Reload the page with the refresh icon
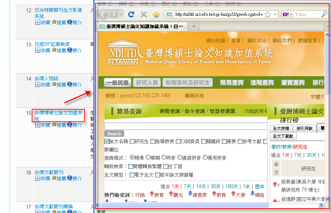The height and width of the screenshot is (213, 331). 131,14
